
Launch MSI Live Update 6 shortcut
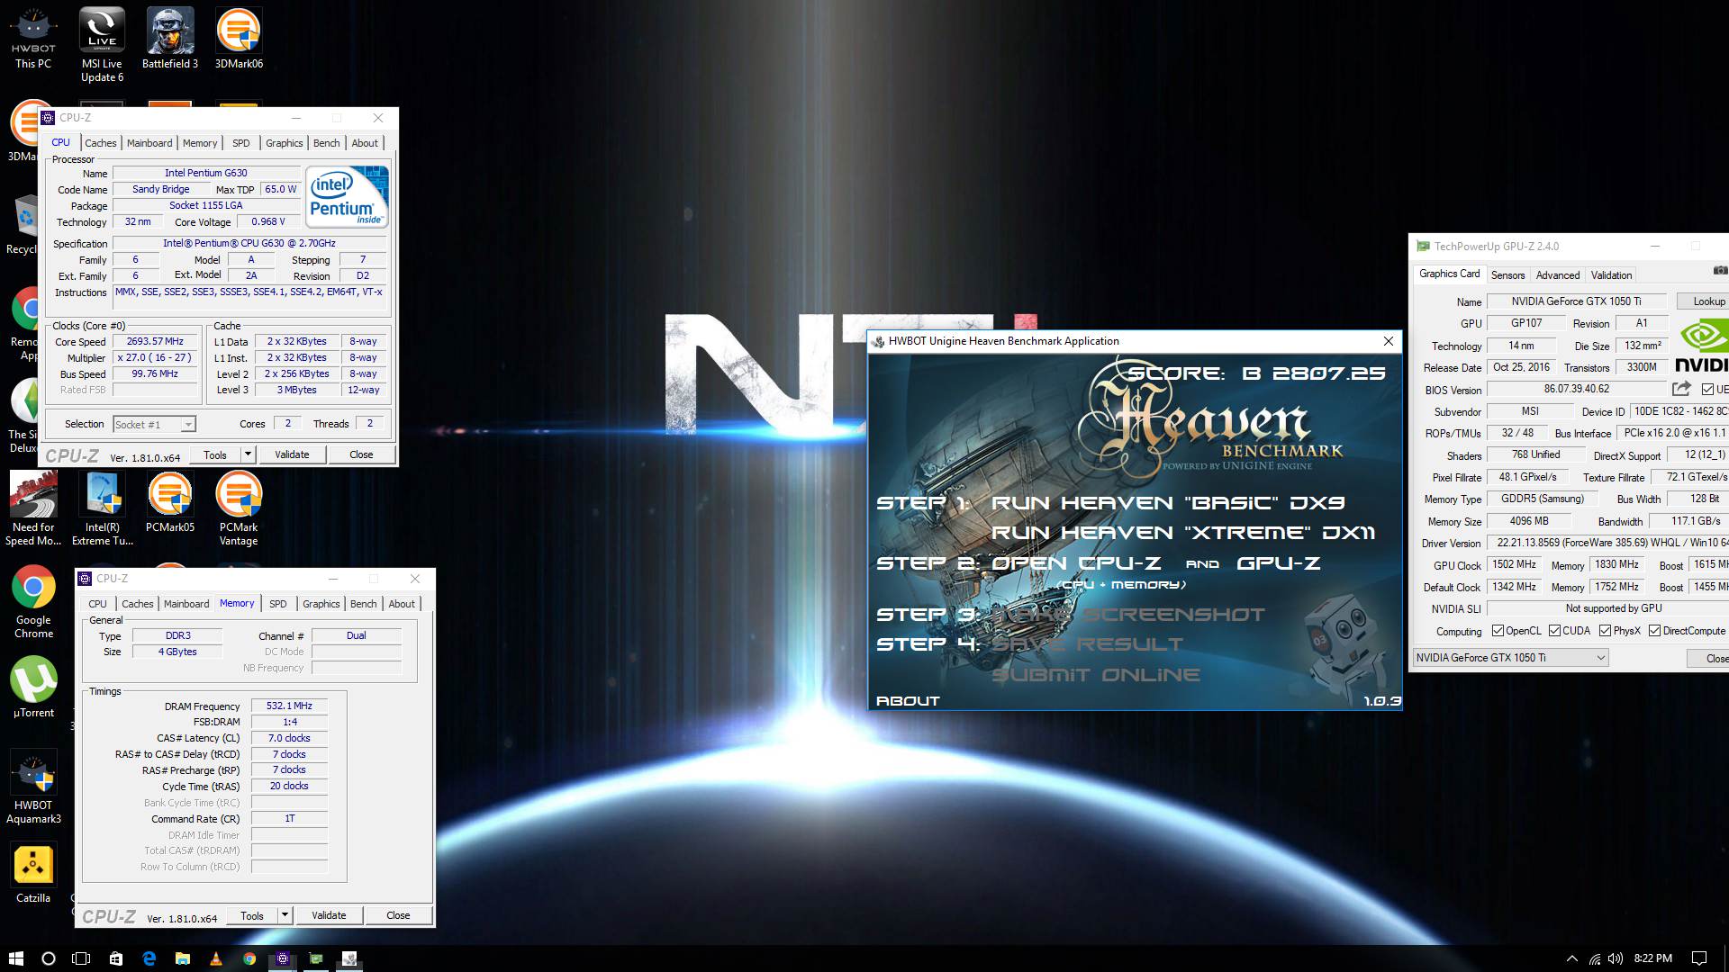coord(102,44)
